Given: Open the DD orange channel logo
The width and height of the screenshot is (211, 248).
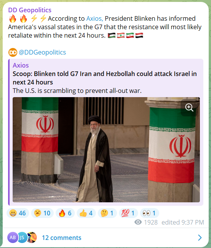Looking at the screenshot, I should coord(13,52).
